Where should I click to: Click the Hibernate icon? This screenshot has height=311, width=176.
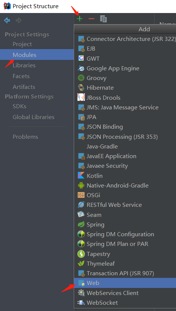[81, 88]
